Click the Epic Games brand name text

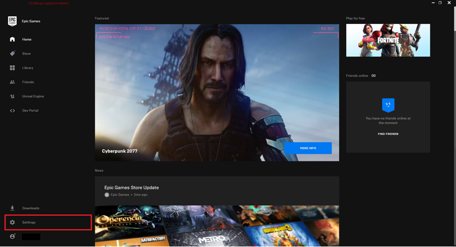[31, 21]
